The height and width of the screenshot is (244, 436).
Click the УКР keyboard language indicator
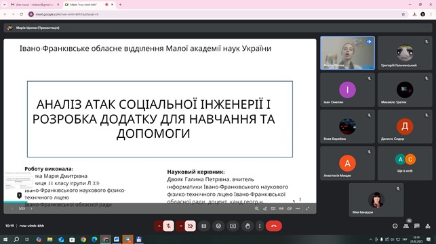pyautogui.click(x=405, y=239)
